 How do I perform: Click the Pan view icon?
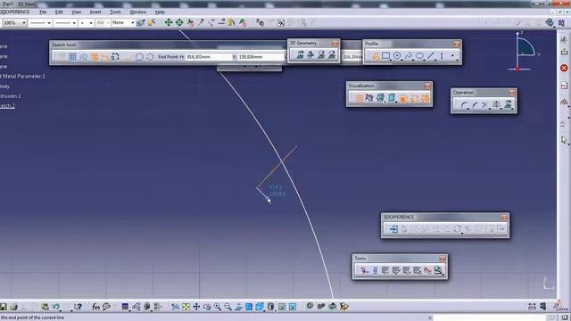point(196,307)
